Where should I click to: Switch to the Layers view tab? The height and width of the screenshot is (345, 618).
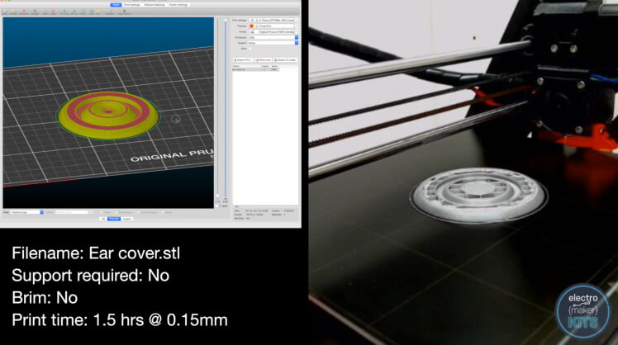[x=126, y=220]
